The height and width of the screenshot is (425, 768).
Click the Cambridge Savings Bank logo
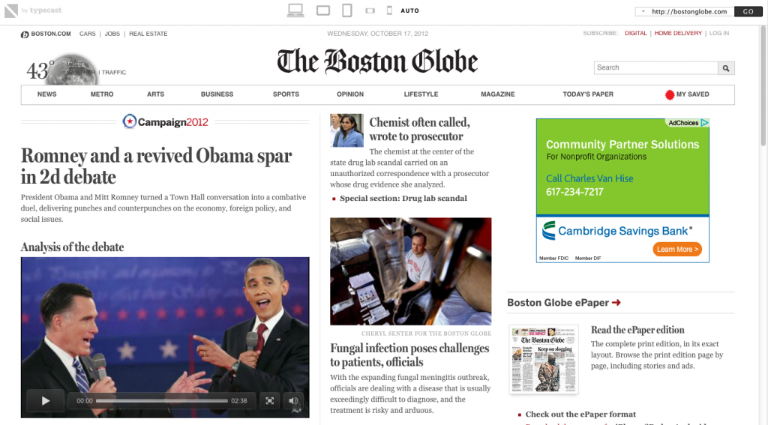pos(616,231)
